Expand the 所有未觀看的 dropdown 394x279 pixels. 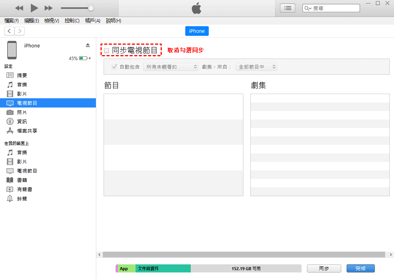(171, 67)
